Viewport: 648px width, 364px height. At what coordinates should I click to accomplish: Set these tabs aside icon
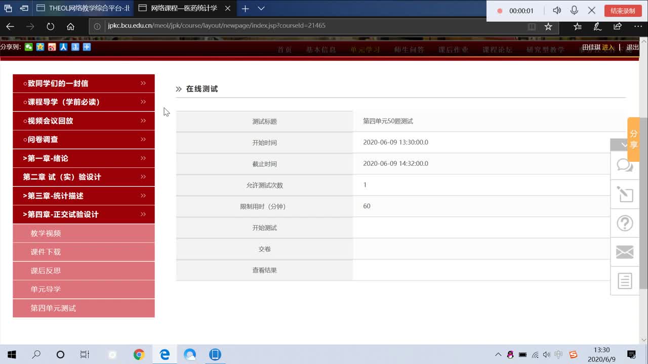[24, 9]
